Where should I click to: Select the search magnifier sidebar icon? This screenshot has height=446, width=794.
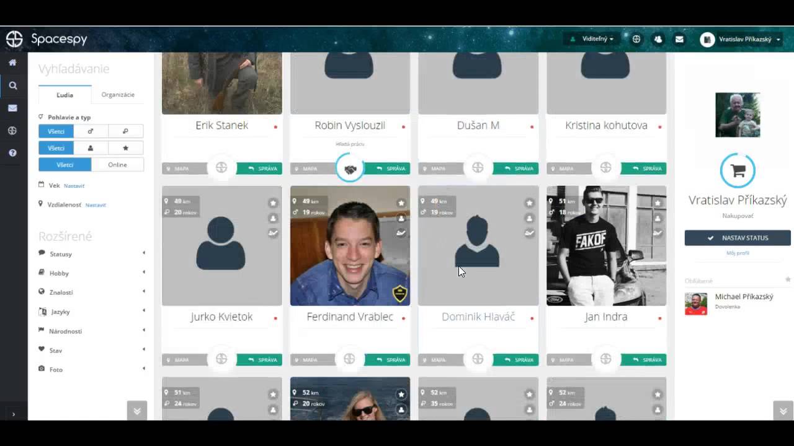13,85
